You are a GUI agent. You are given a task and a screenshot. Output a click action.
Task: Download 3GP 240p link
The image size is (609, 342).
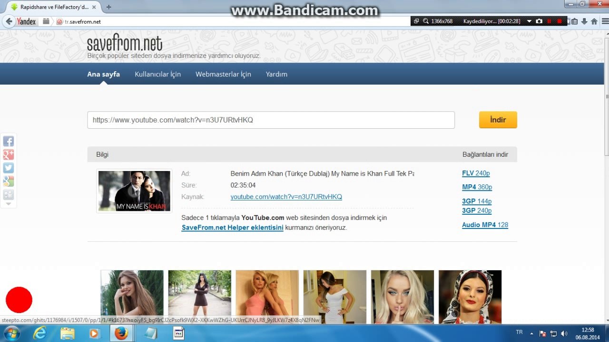pos(477,210)
